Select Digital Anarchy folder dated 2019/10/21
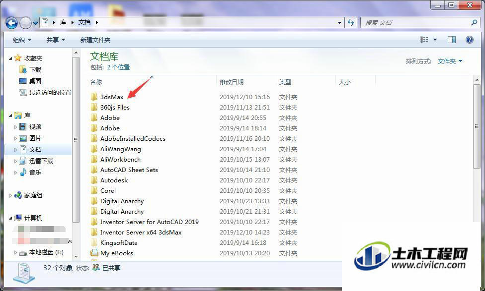The height and width of the screenshot is (291, 485). (x=122, y=212)
